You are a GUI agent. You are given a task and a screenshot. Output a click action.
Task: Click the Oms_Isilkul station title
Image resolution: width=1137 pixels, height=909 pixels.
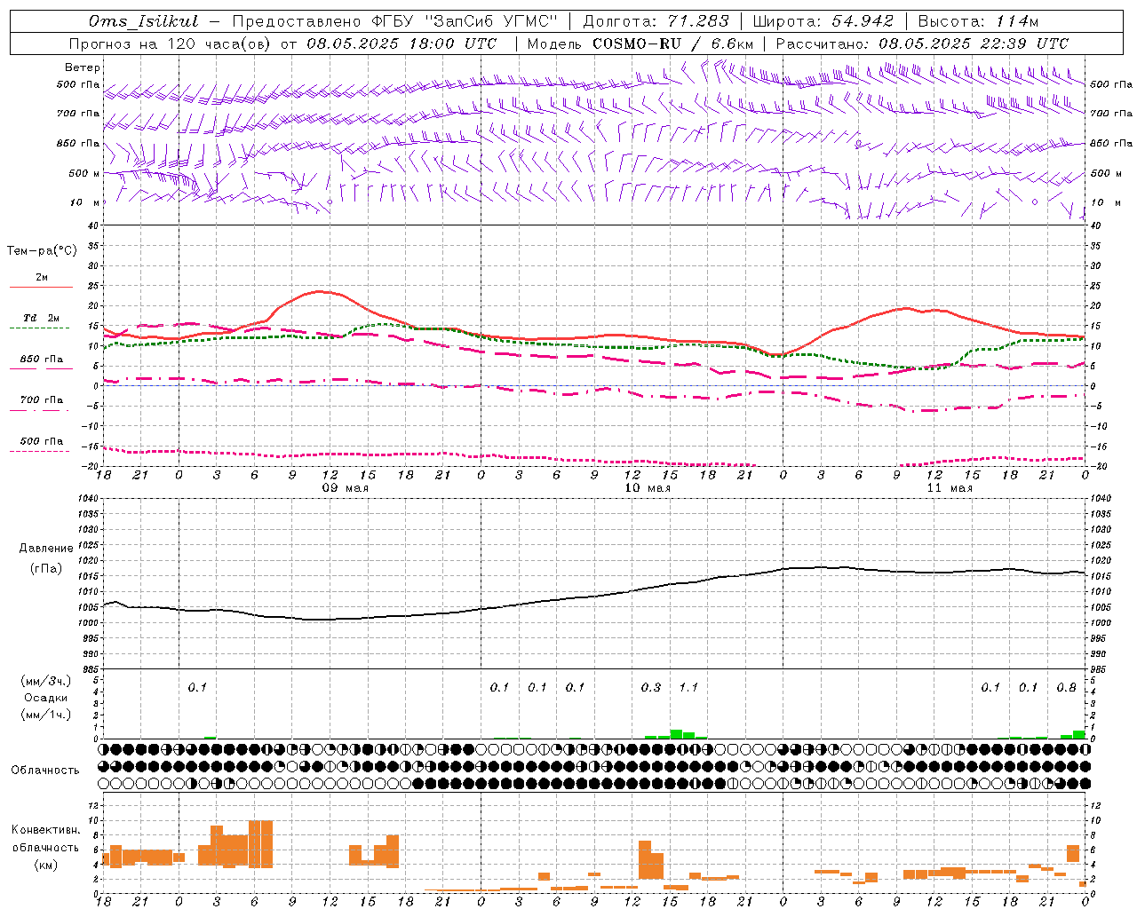click(143, 21)
